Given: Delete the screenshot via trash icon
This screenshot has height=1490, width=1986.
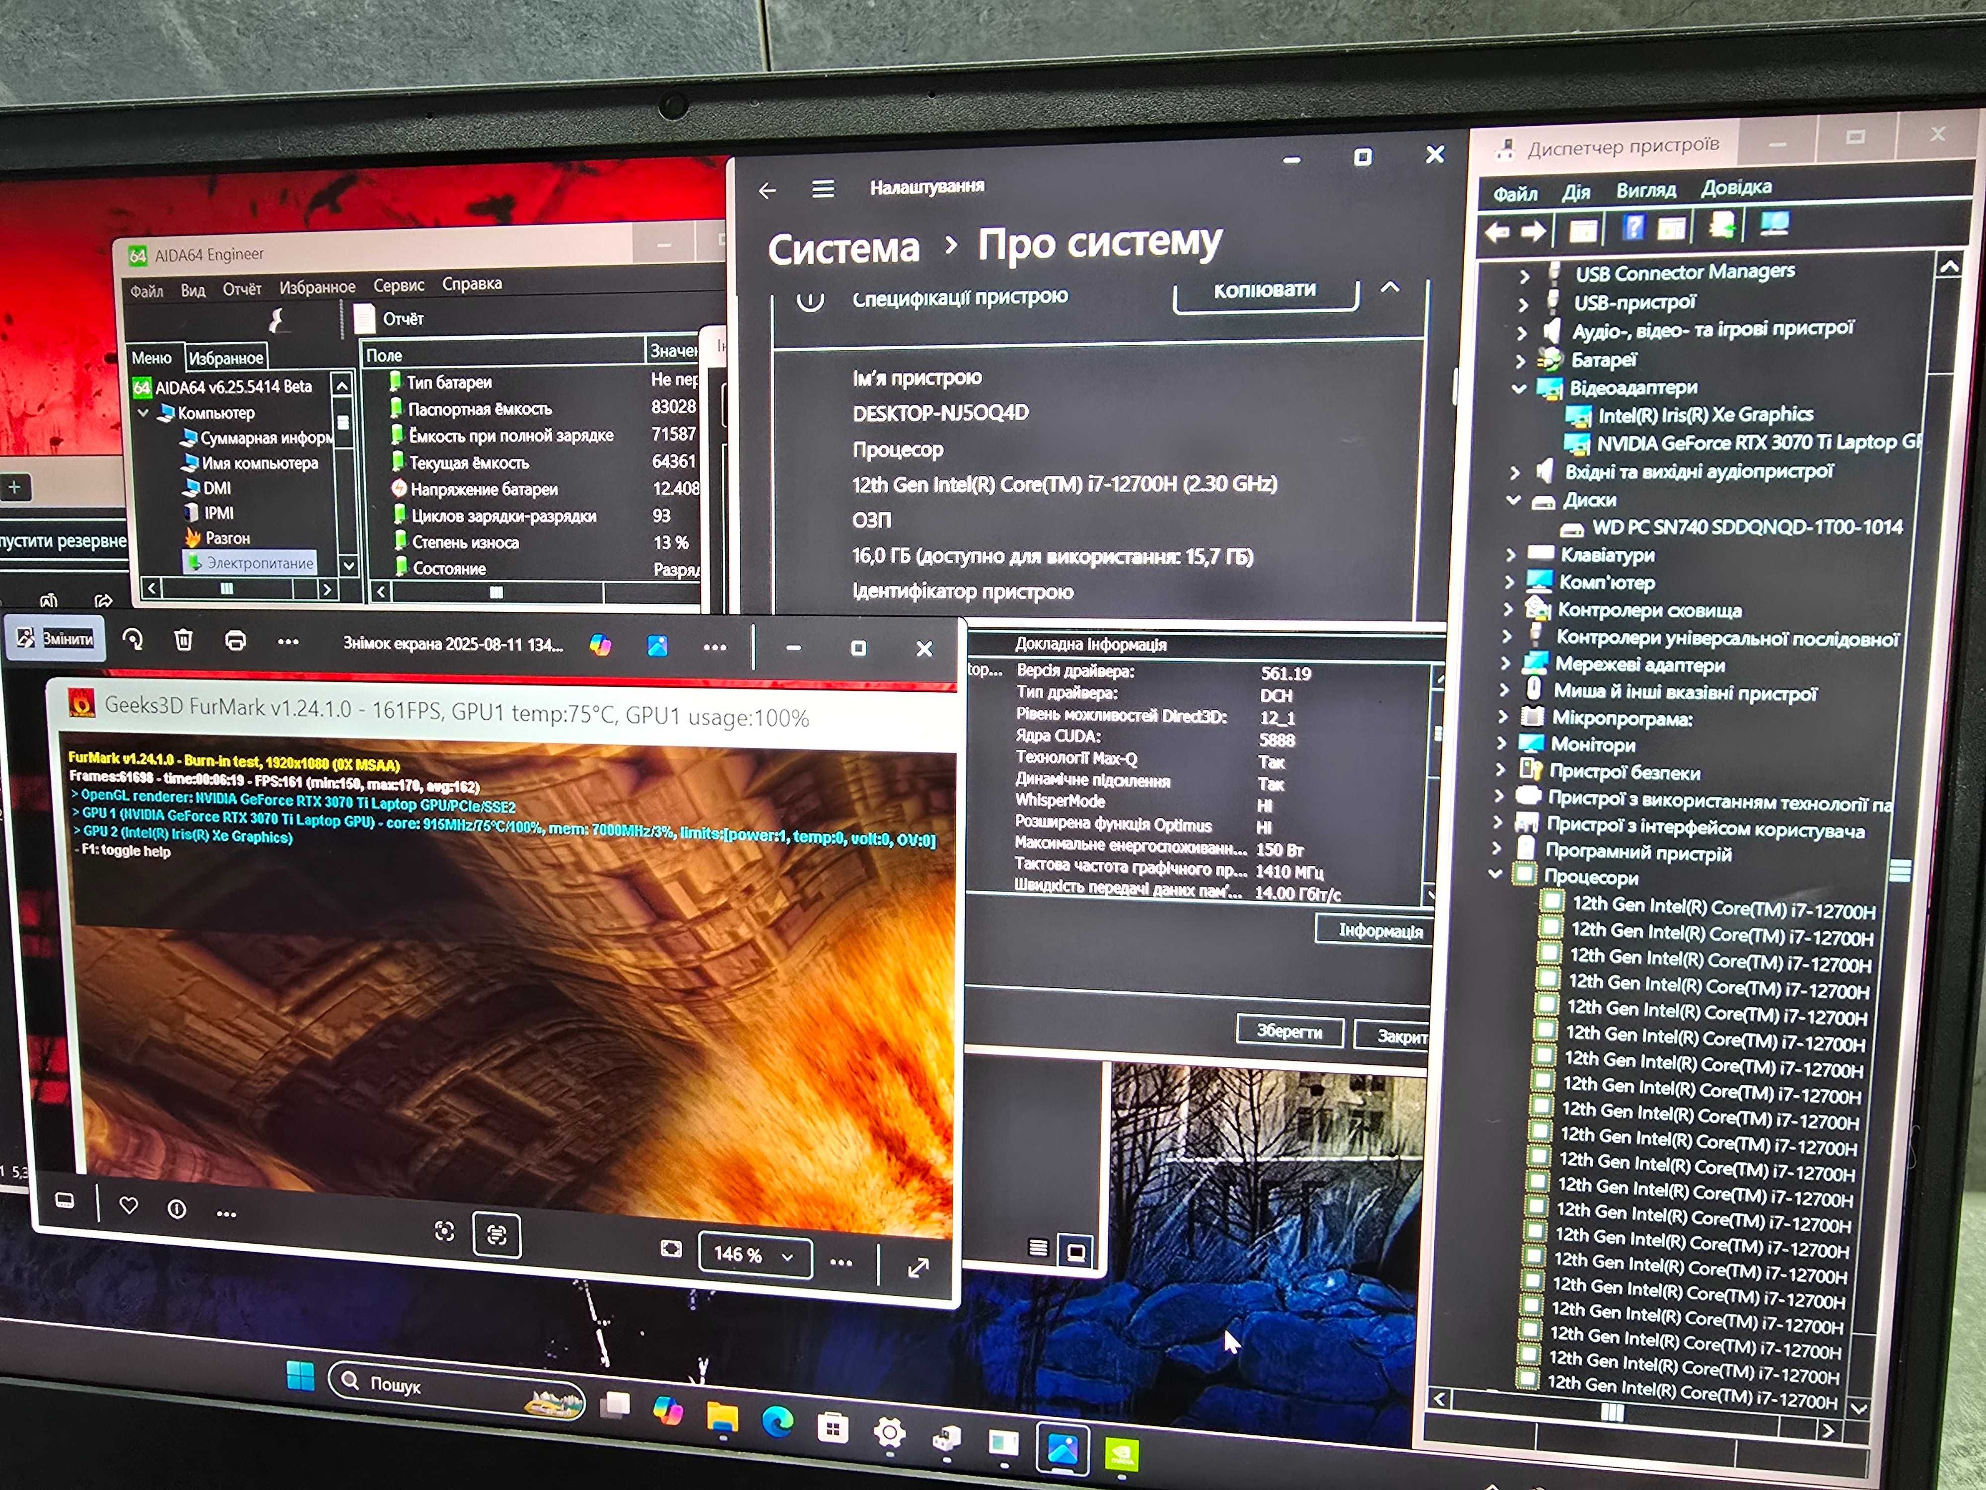Looking at the screenshot, I should tap(183, 640).
